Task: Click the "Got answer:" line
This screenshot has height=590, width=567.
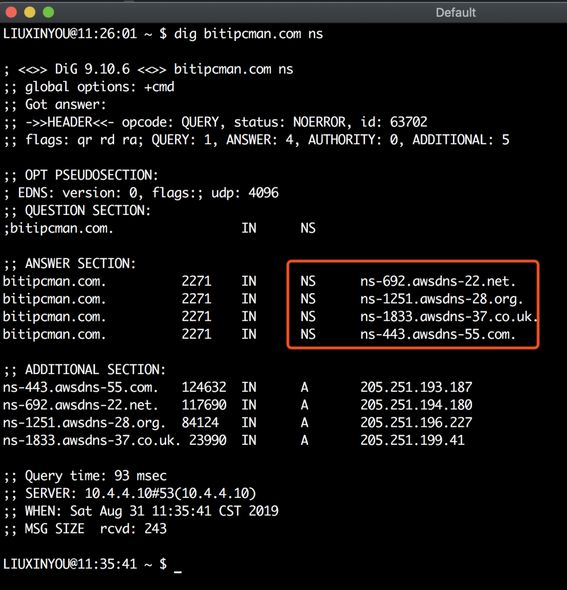Action: (x=55, y=105)
